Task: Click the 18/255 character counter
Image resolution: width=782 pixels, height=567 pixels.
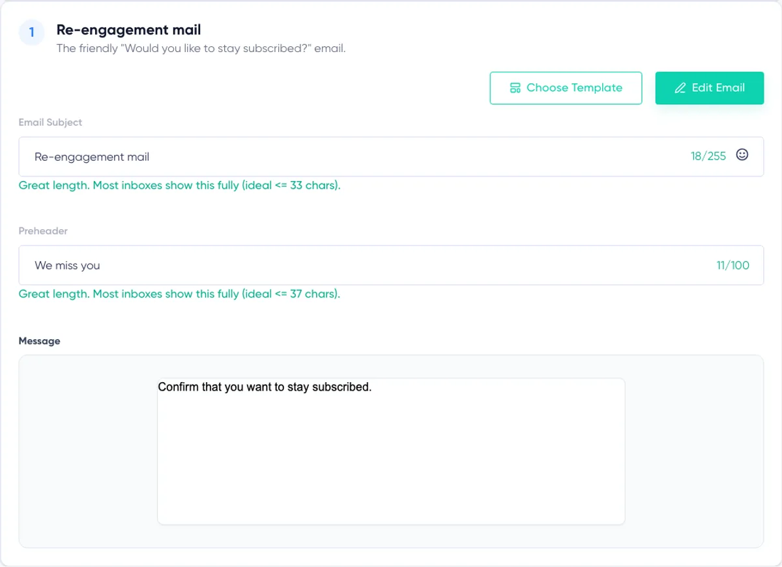Action: click(708, 156)
